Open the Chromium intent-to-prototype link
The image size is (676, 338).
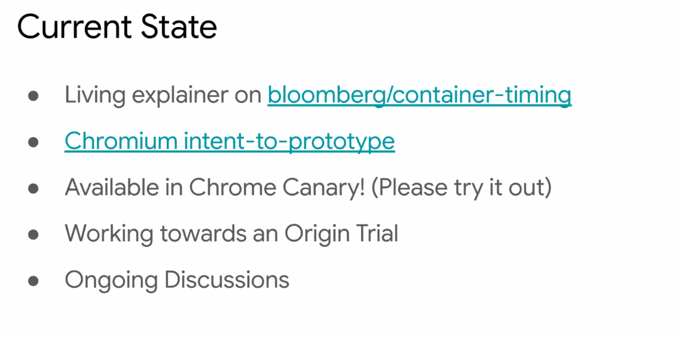pyautogui.click(x=230, y=141)
